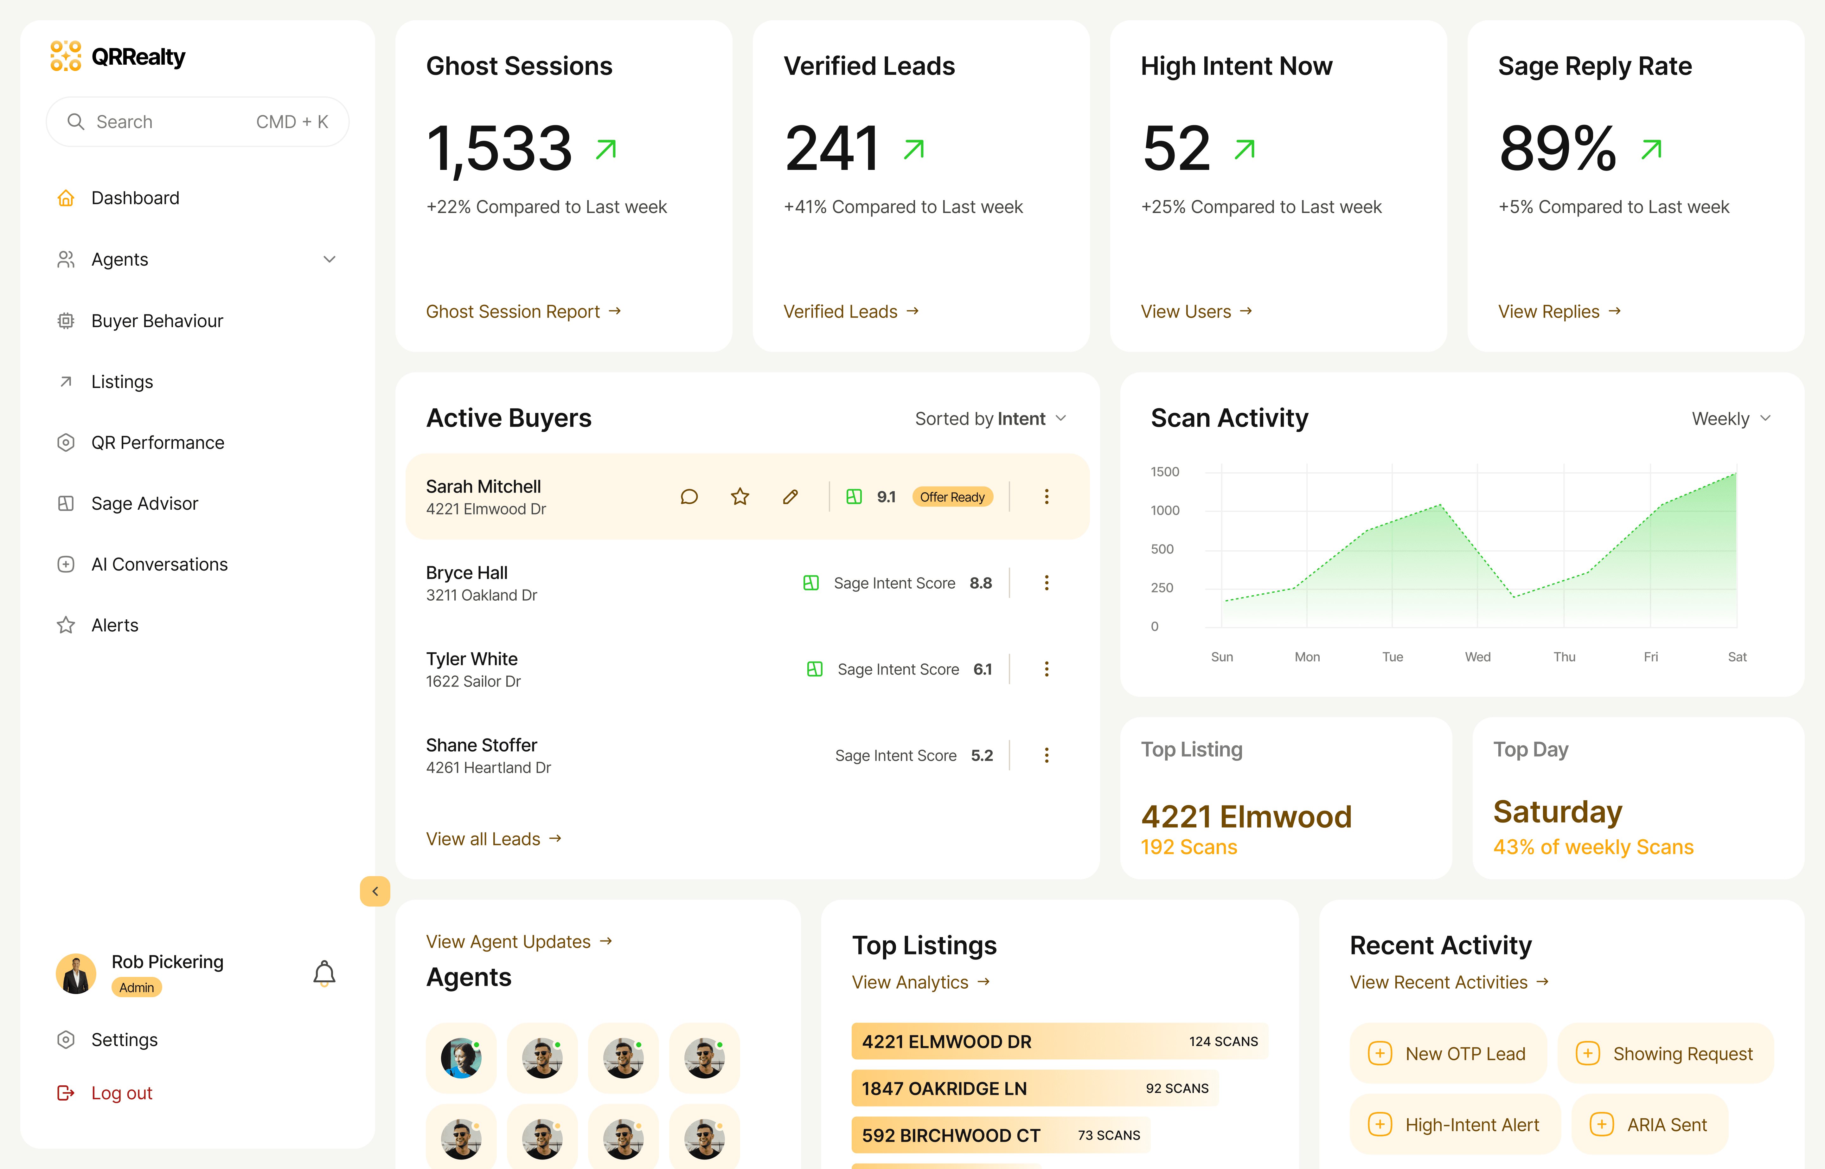Open the Sorted by Intent dropdown
1825x1169 pixels.
(990, 418)
